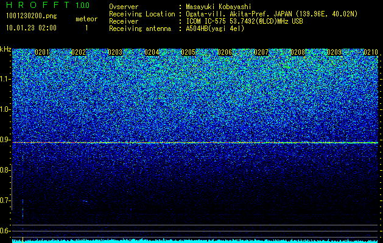
Task: Click the Ogata-vill. Akita-Pref. JAPAN location text
Action: (x=272, y=14)
